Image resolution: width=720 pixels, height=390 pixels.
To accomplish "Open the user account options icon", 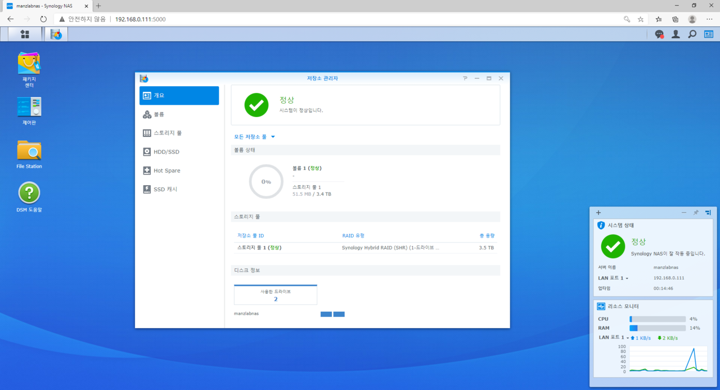I will 676,34.
